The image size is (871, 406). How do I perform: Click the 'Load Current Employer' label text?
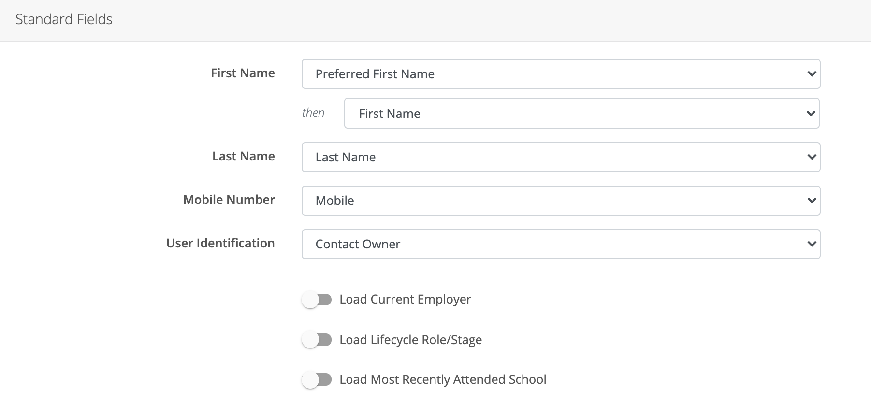tap(405, 300)
